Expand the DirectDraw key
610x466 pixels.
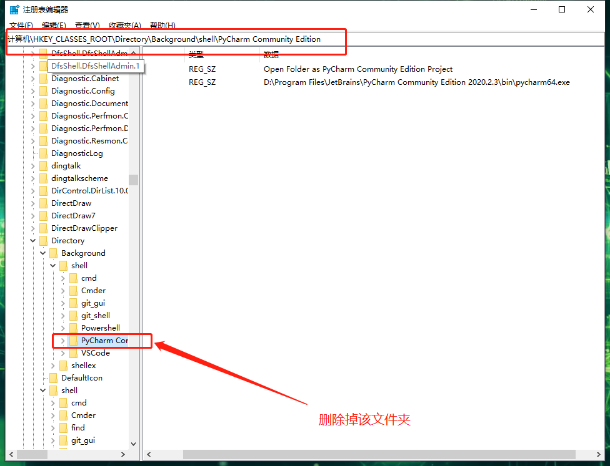[x=33, y=203]
